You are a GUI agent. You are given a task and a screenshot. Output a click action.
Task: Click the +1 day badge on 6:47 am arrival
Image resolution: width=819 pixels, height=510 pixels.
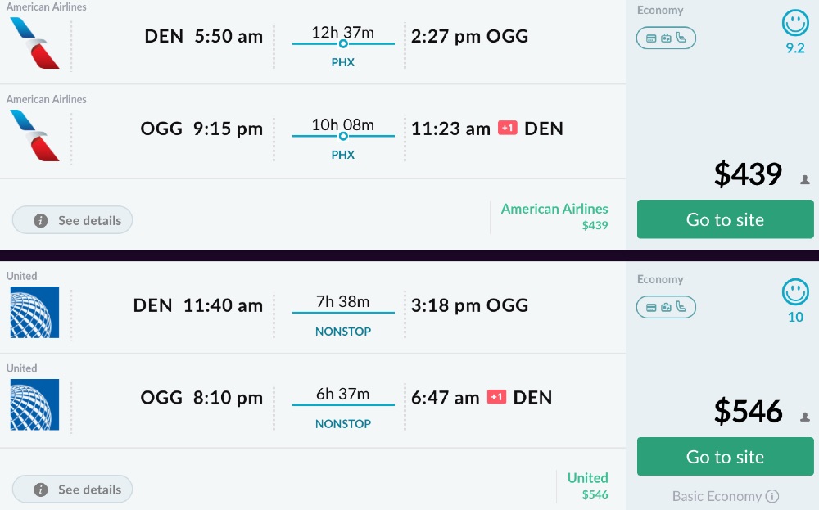tap(496, 397)
